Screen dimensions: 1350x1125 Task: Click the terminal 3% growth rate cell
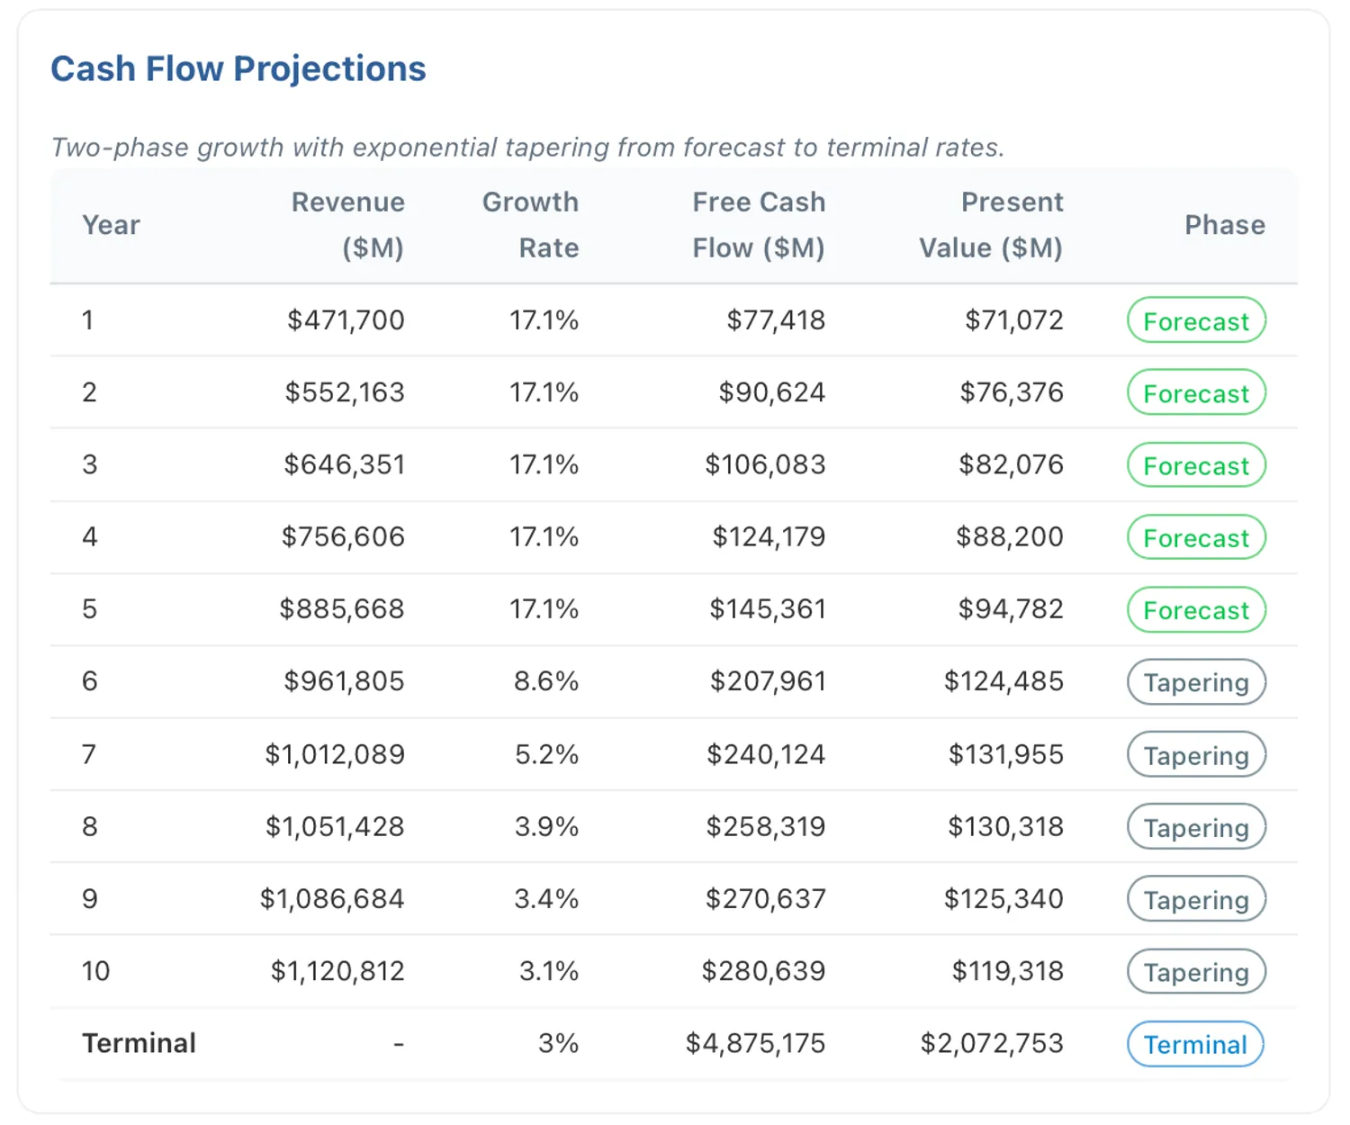coord(558,1043)
